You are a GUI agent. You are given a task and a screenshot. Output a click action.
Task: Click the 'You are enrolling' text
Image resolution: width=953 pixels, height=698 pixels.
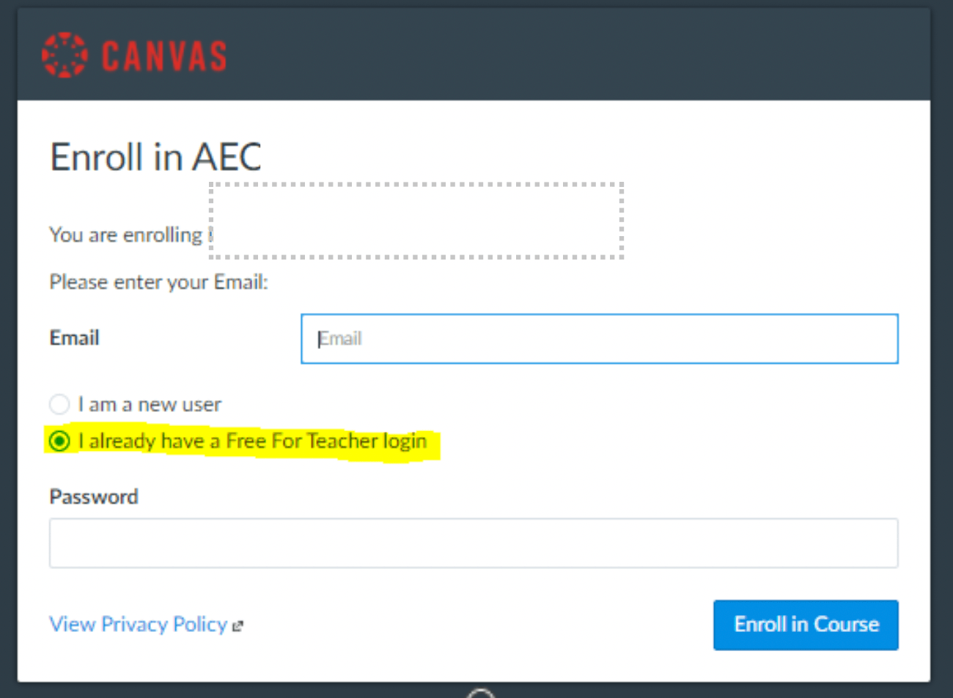tap(125, 235)
